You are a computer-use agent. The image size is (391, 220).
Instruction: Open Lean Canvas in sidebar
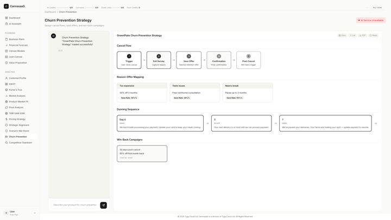click(20, 57)
